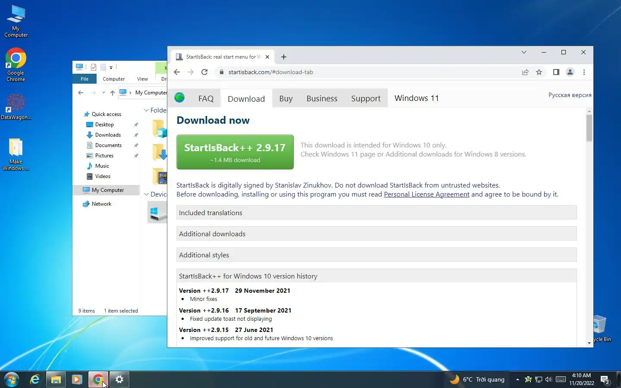Collapse StartIsBack++ version history section
The width and height of the screenshot is (621, 388).
[x=376, y=276]
